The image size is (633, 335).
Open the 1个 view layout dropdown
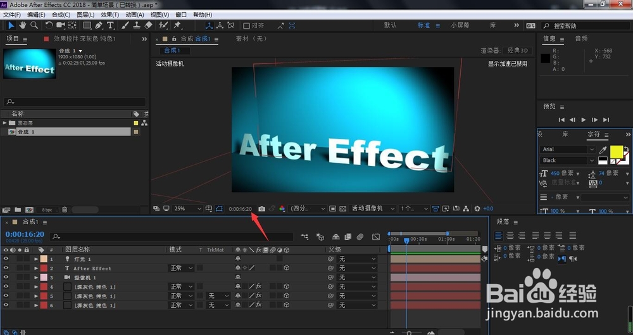pos(414,208)
